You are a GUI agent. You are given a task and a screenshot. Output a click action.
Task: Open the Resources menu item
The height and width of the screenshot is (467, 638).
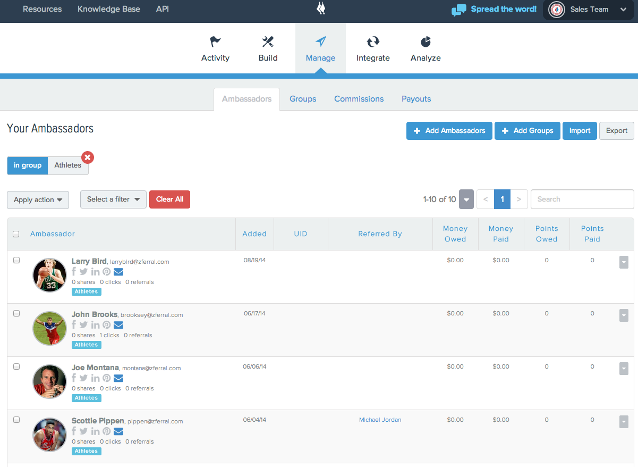42,9
